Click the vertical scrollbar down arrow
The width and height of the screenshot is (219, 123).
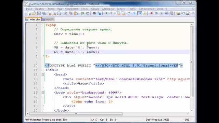point(192,110)
